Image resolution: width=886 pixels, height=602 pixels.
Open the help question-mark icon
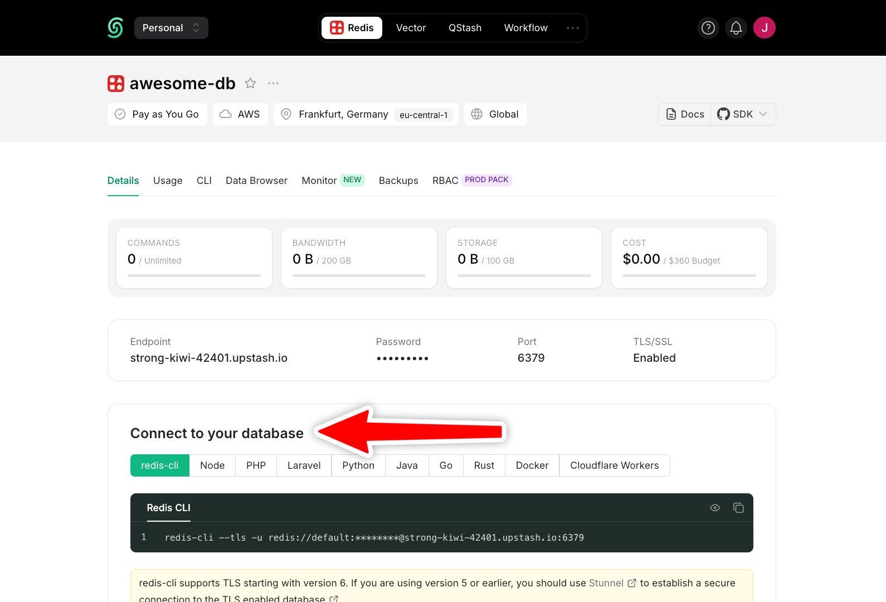pyautogui.click(x=708, y=28)
